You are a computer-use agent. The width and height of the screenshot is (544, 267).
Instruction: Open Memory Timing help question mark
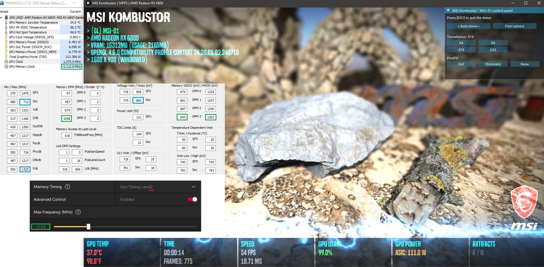(68, 187)
